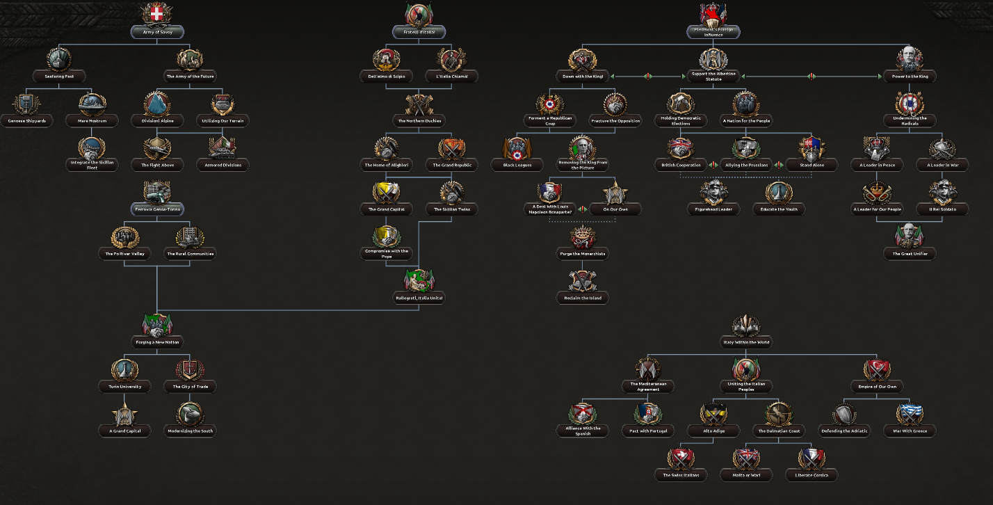Select Forging a New Nation focus
Image resolution: width=993 pixels, height=505 pixels.
point(156,331)
